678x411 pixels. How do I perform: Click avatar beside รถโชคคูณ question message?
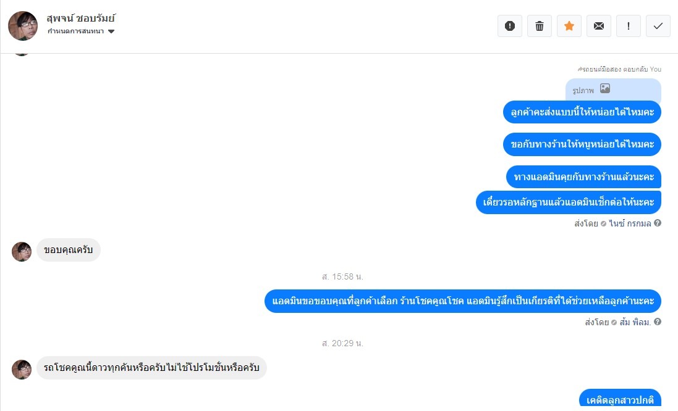click(x=22, y=370)
